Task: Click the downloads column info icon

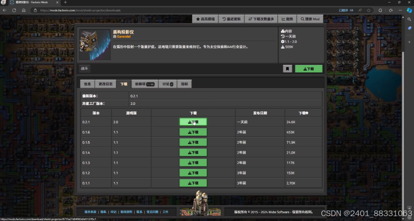Action: [307, 113]
